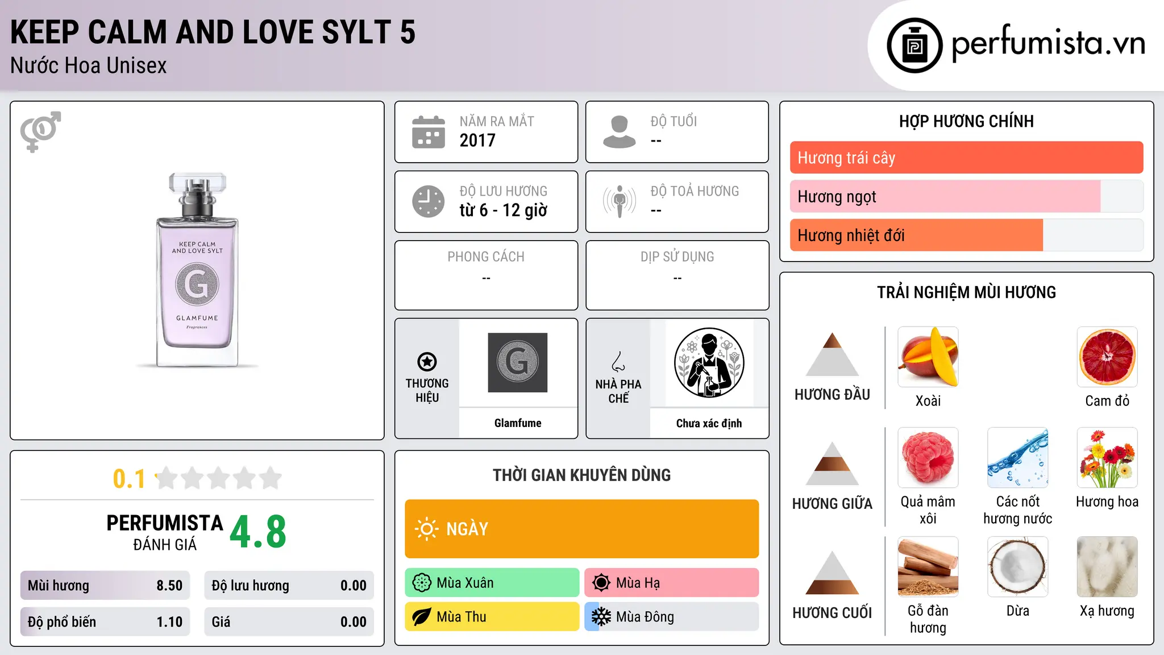Image resolution: width=1164 pixels, height=655 pixels.
Task: Click the Dừa coconut image
Action: point(1018,567)
